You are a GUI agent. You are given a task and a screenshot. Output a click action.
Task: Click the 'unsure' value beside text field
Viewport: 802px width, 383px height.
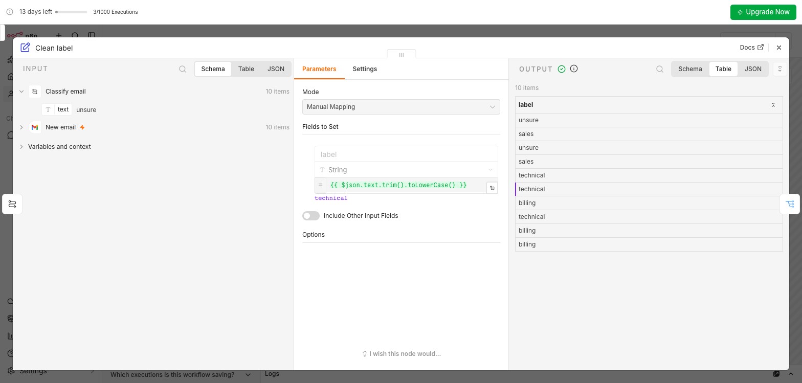coord(86,110)
